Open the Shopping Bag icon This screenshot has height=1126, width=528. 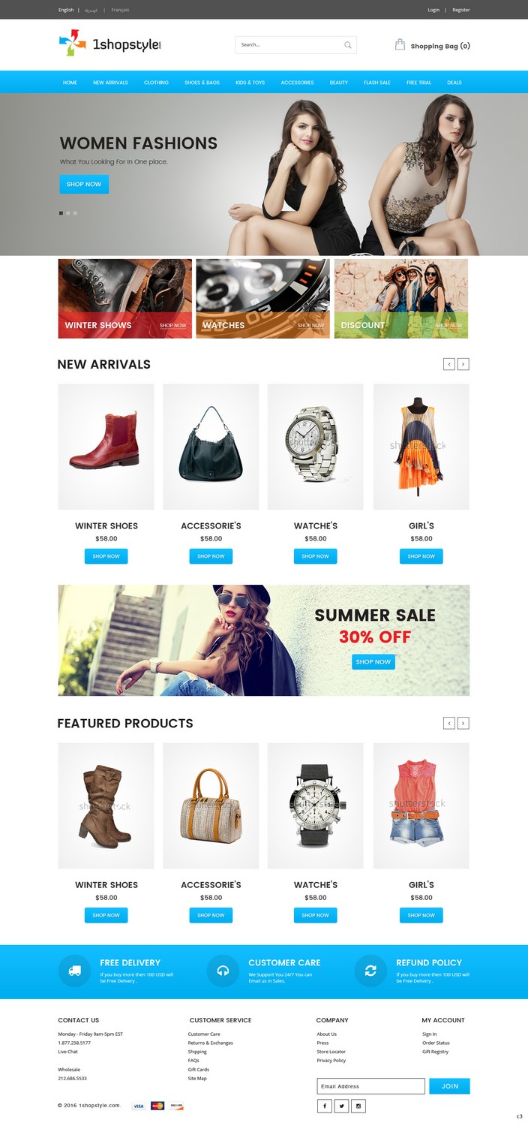400,44
